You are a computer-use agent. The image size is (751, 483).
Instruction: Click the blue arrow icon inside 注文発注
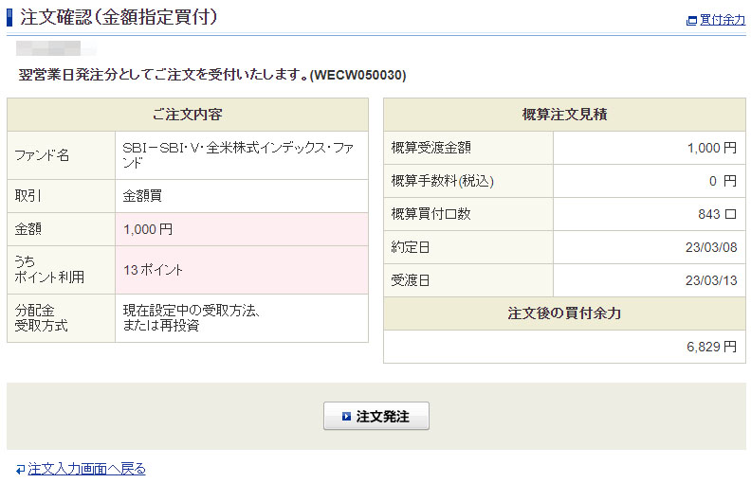[x=347, y=417]
